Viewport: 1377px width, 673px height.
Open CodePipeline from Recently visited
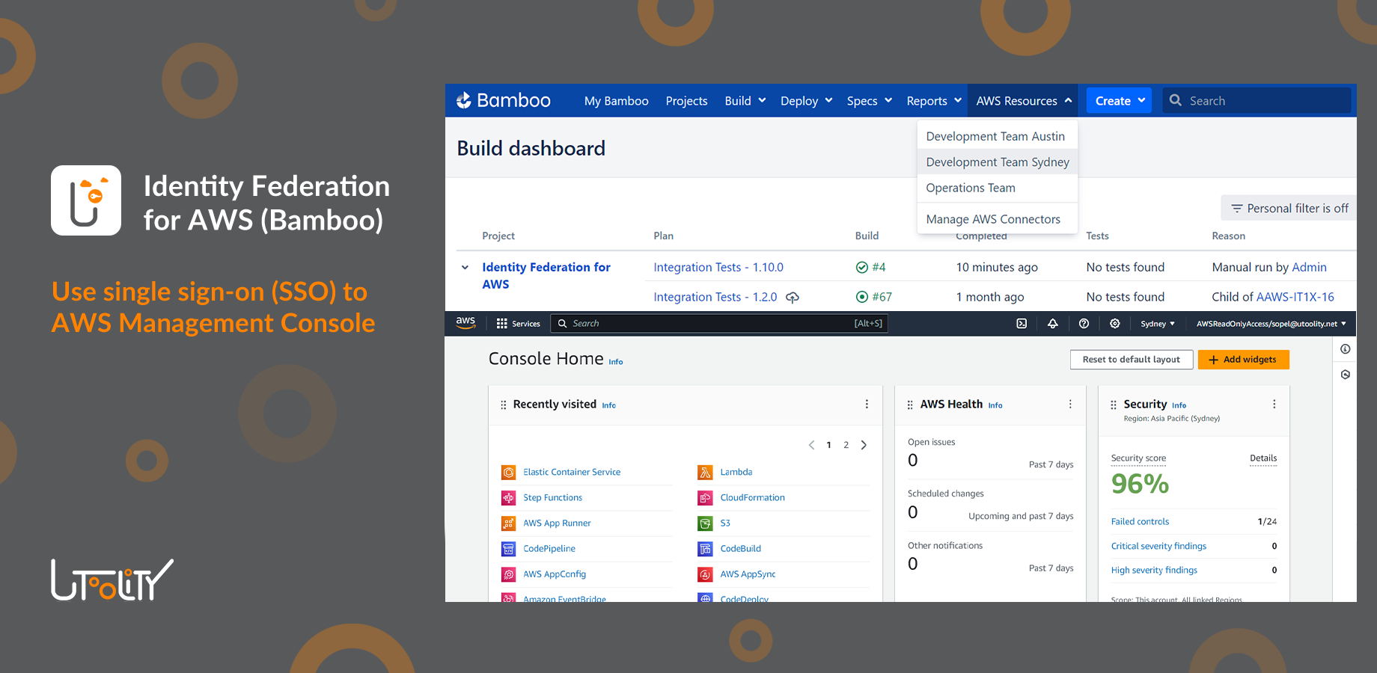coord(549,548)
